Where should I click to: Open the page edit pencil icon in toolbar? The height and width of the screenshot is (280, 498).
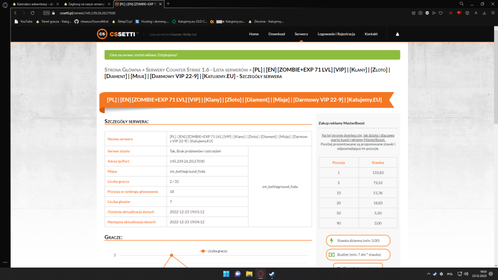click(x=413, y=13)
